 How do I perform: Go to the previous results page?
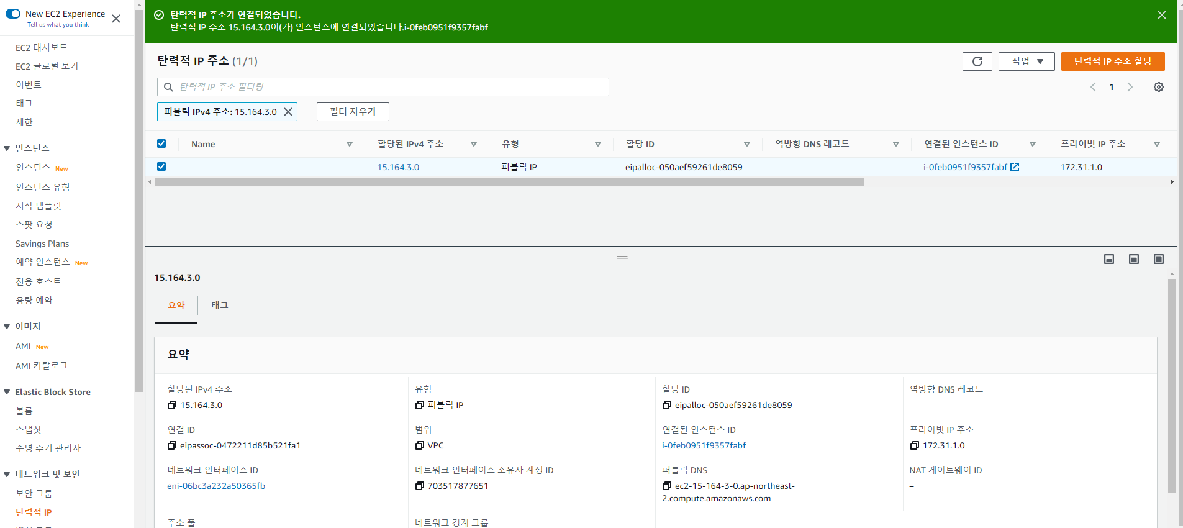pyautogui.click(x=1093, y=87)
